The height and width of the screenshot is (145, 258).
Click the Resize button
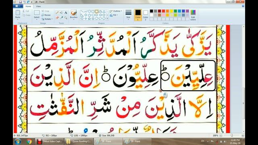point(46,15)
